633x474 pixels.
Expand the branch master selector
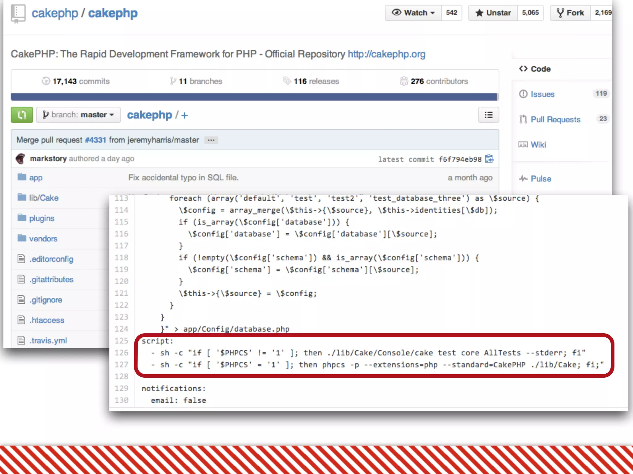(78, 115)
